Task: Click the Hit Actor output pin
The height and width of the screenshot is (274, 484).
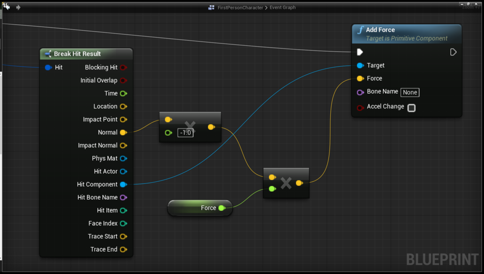Action: click(123, 171)
